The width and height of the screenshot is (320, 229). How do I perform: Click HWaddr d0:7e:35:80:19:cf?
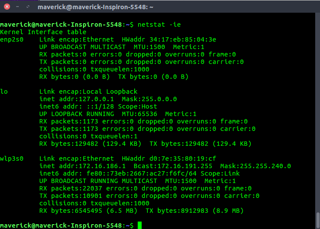169,159
